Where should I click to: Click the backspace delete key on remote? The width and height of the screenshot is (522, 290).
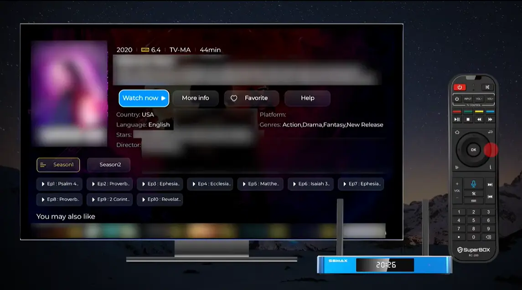coord(488,237)
